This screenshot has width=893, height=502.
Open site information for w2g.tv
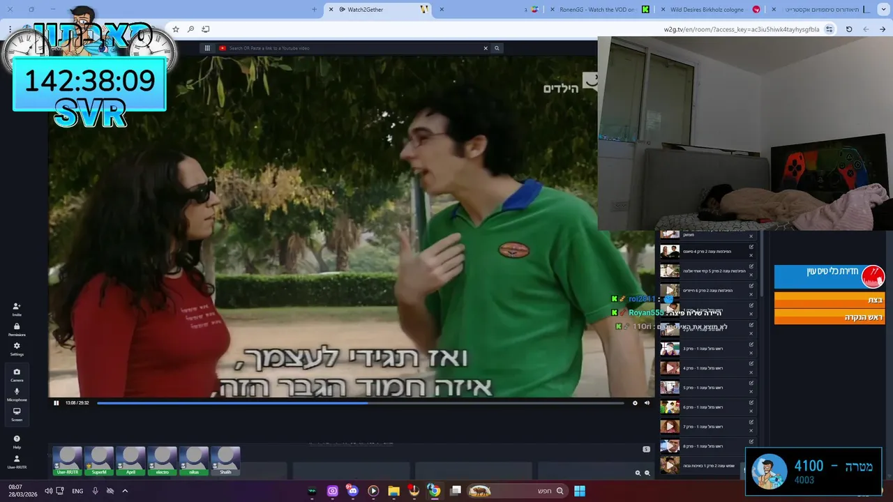pos(829,29)
